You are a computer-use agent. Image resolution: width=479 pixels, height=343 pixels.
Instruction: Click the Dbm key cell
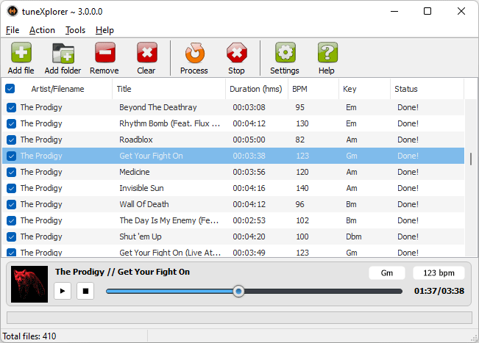click(354, 237)
